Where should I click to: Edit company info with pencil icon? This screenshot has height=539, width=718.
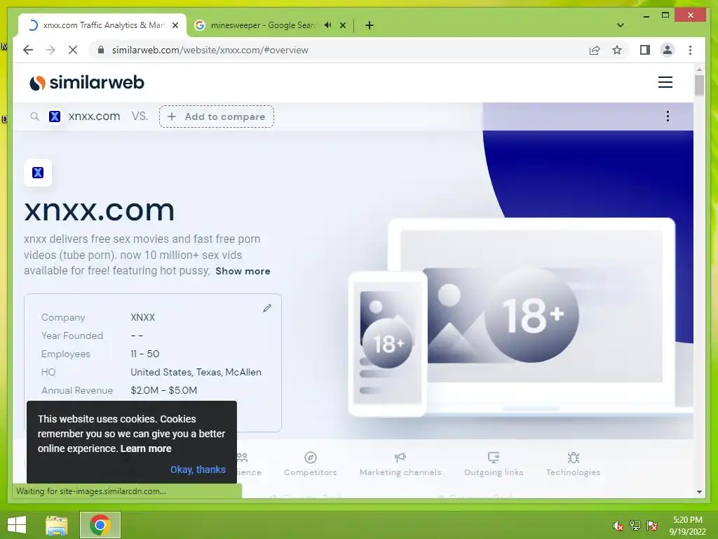[267, 308]
